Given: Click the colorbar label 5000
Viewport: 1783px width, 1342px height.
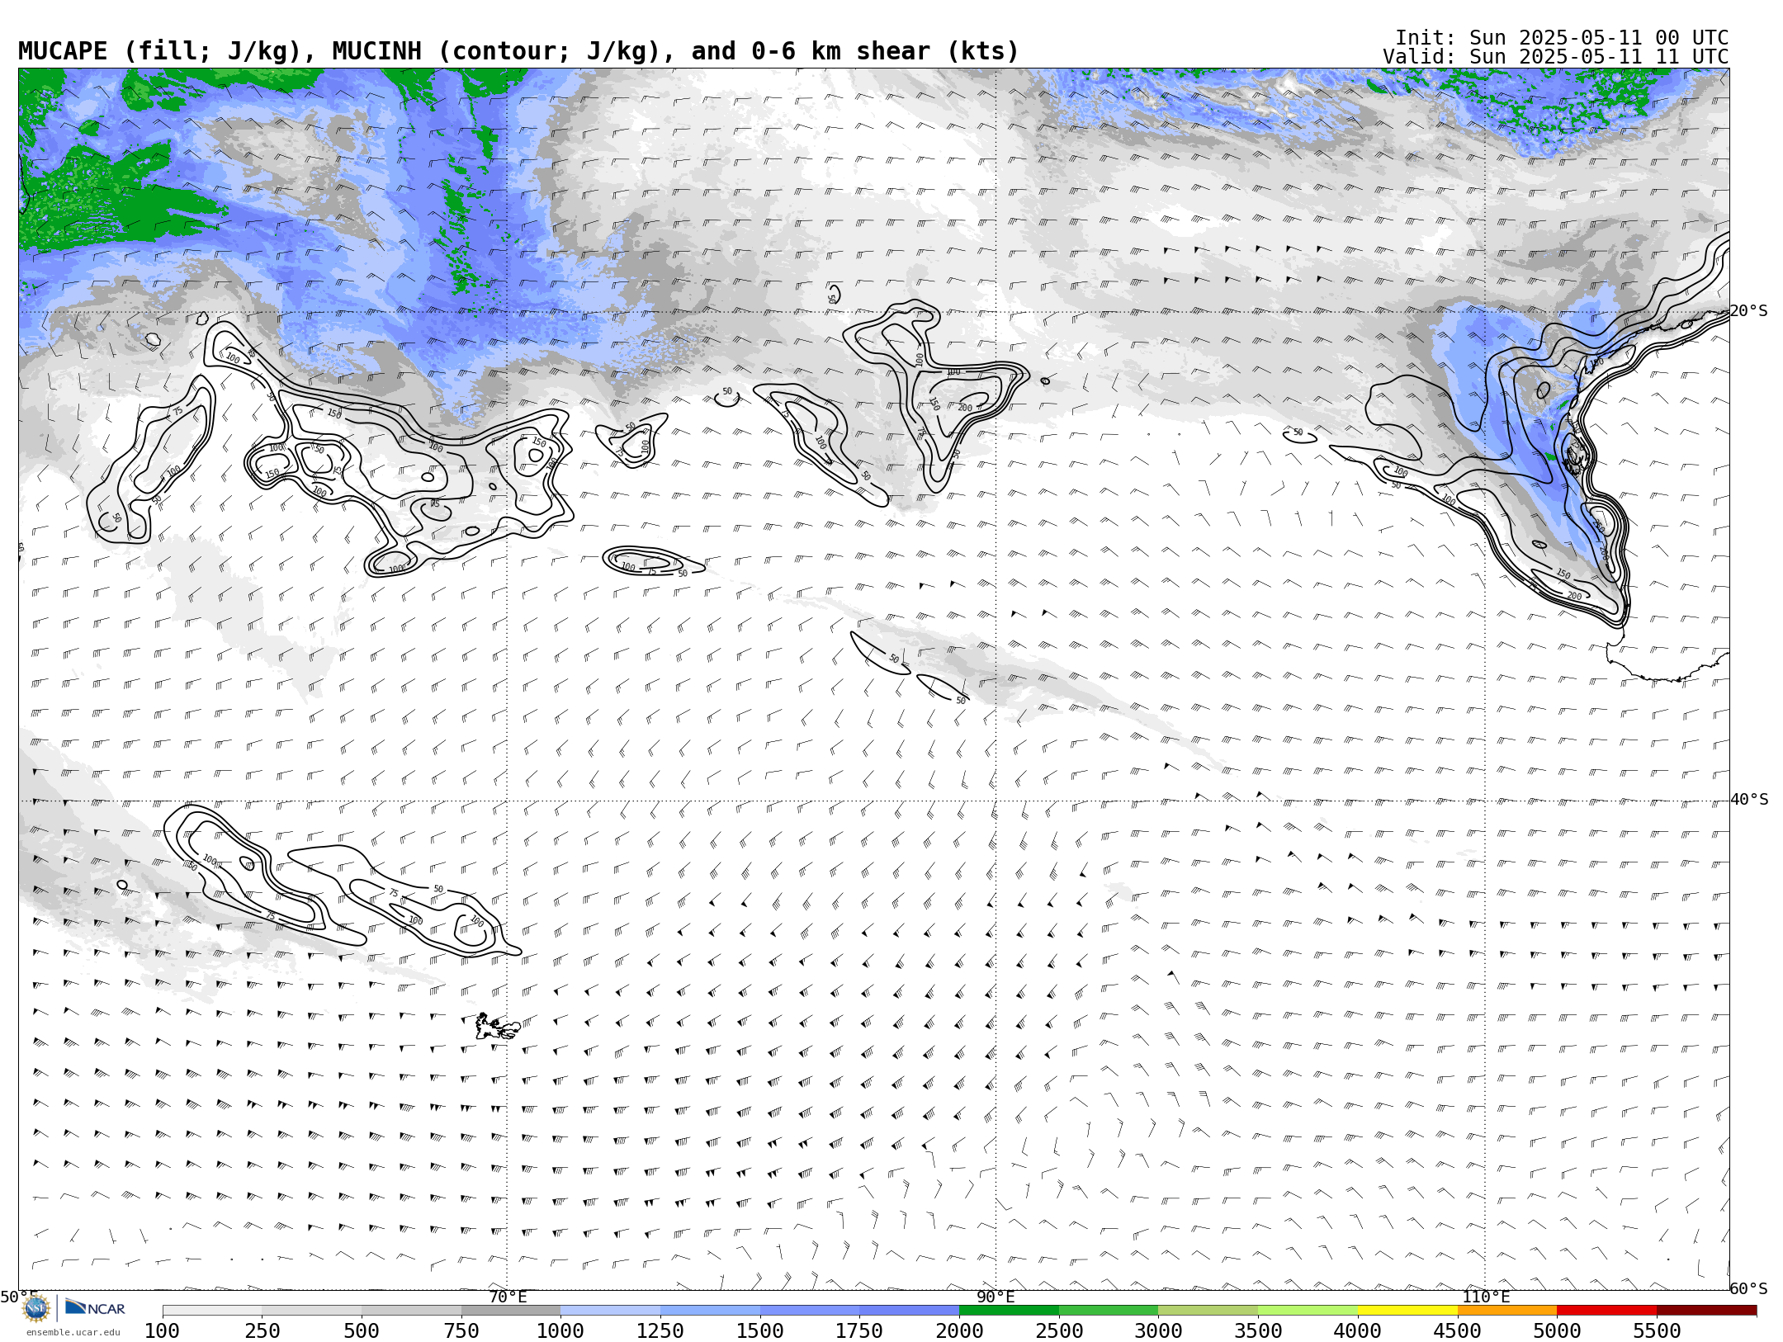Looking at the screenshot, I should [x=1557, y=1331].
